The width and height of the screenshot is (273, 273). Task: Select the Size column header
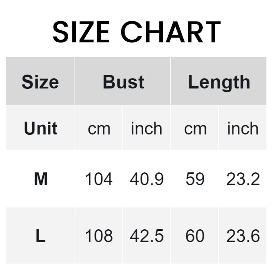point(40,82)
